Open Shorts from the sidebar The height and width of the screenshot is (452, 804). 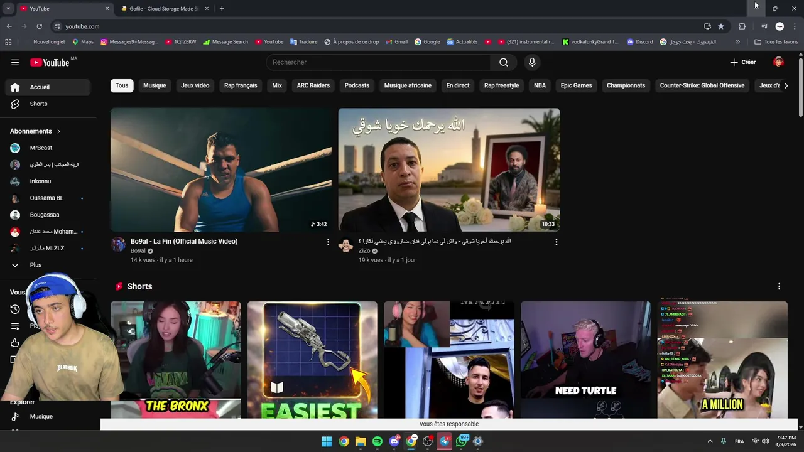46,104
